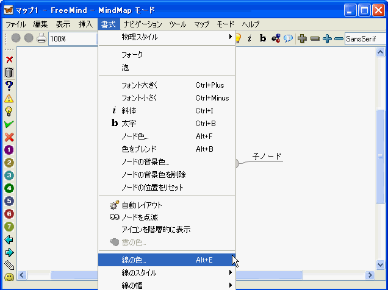Add the smiley face icon

pyautogui.click(x=9, y=277)
